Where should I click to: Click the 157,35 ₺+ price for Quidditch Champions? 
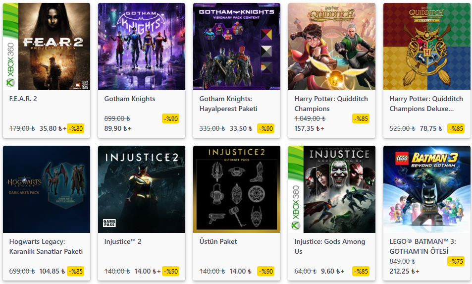[309, 128]
